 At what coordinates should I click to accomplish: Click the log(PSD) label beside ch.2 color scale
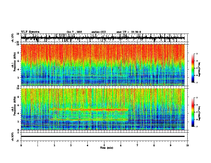click(199, 113)
